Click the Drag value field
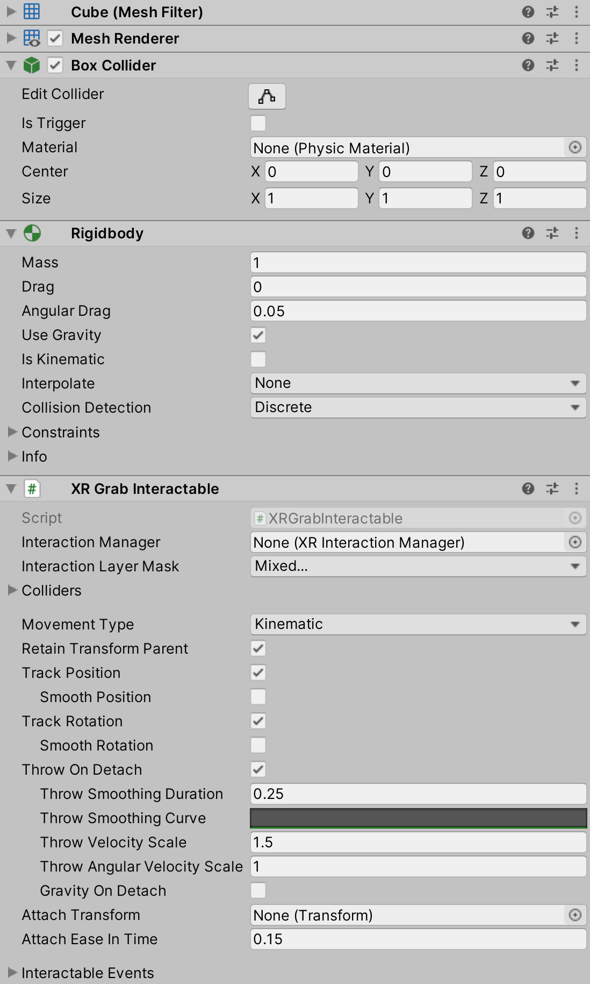The image size is (590, 984). click(418, 287)
